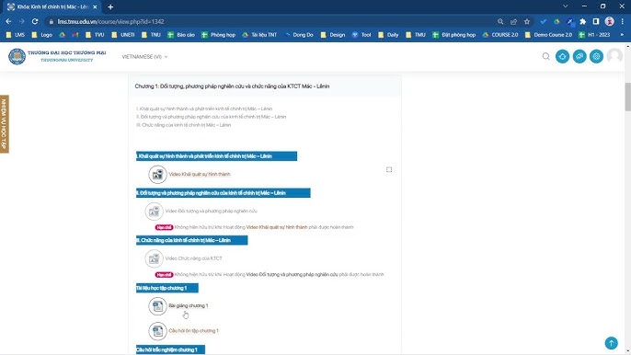631x355 pixels.
Task: Click heading III. Chức năng của kinh tế chính trị
Action: [x=192, y=240]
